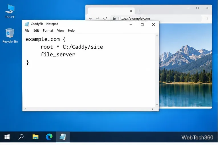Viewport: 218px width, 145px height.
Task: Open Notepad Help menu
Action: [x=71, y=30]
